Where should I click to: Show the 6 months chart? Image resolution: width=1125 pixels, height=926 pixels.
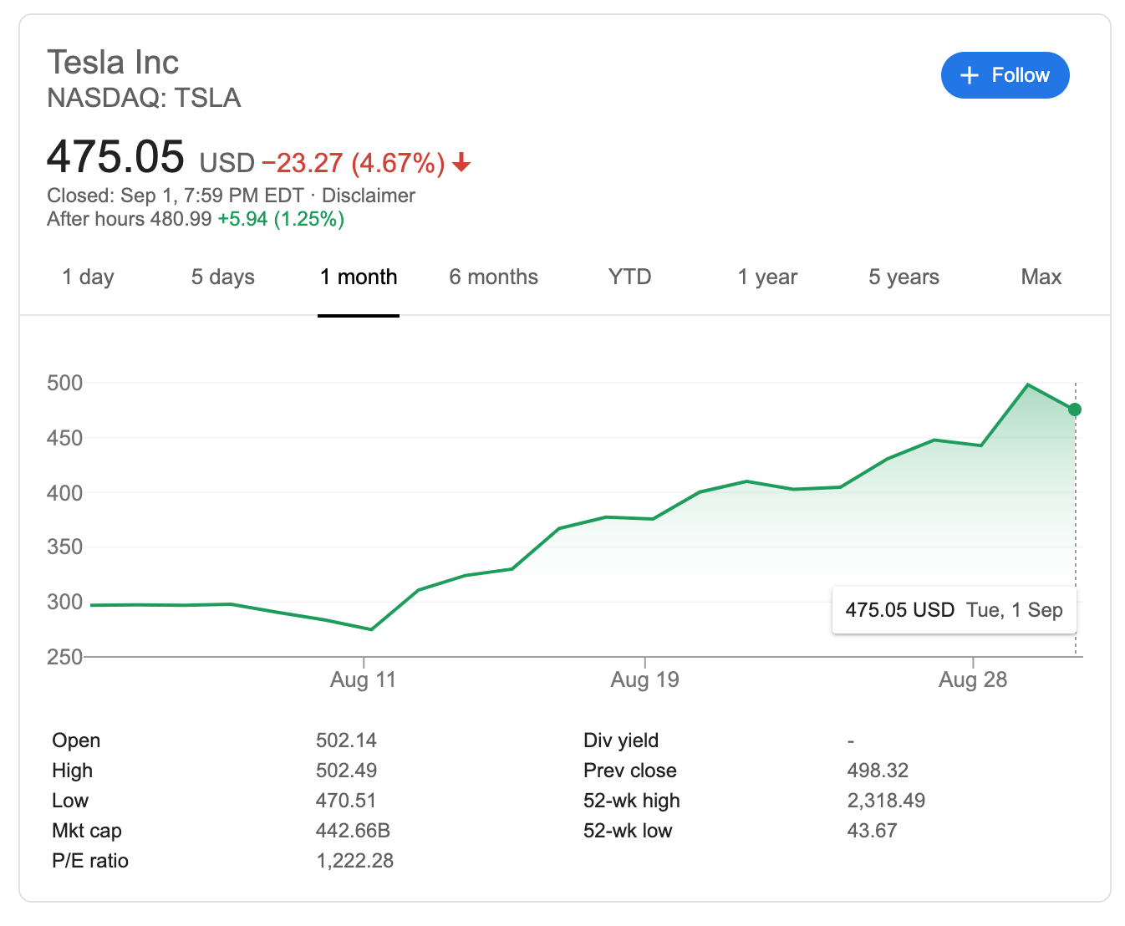[494, 277]
